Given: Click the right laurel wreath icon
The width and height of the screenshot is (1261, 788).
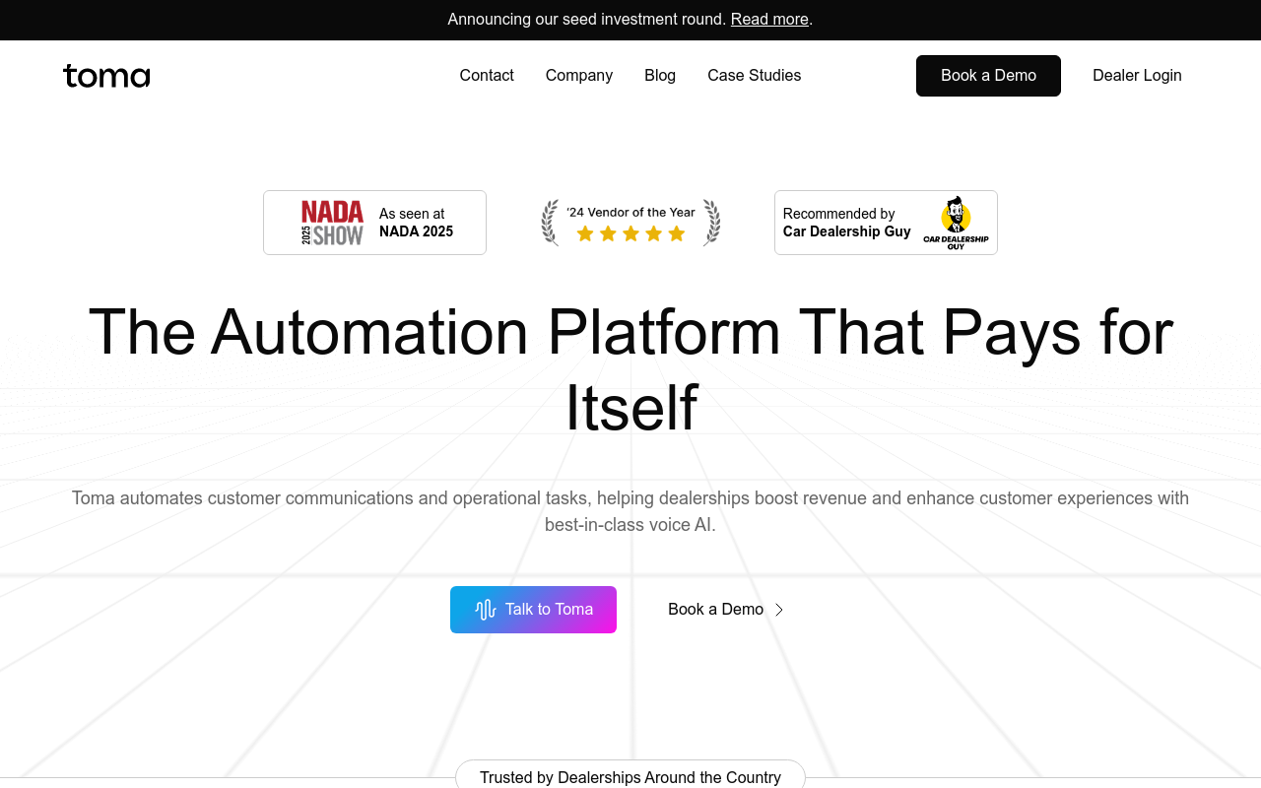Looking at the screenshot, I should pos(711,223).
